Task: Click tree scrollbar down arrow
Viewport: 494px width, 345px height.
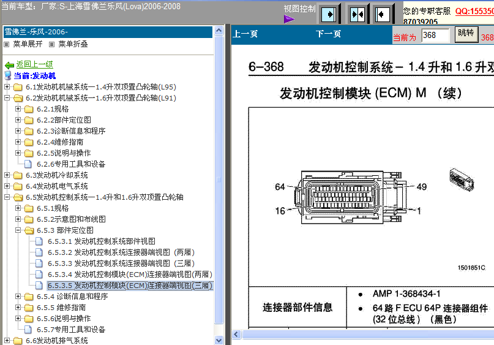Action: pyautogui.click(x=219, y=340)
